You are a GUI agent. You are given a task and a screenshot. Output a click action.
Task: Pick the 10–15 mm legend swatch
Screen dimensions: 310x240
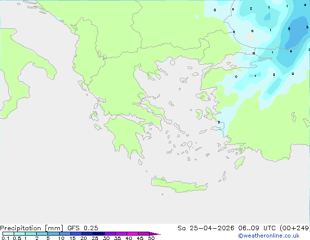[x=65, y=234]
